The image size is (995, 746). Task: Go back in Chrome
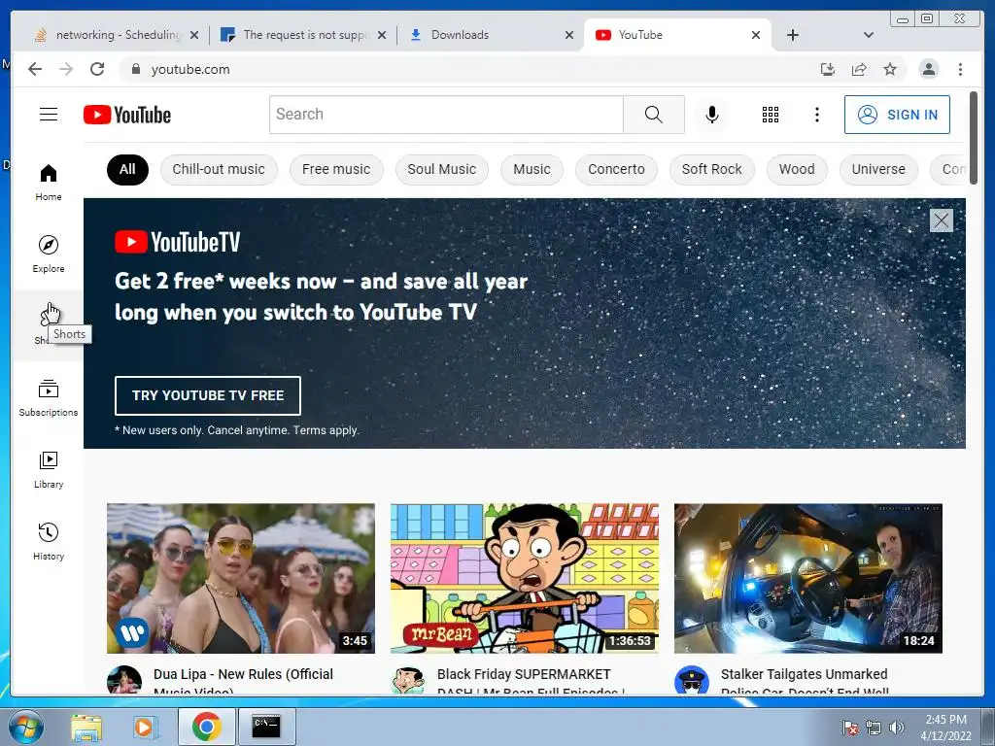pyautogui.click(x=35, y=69)
